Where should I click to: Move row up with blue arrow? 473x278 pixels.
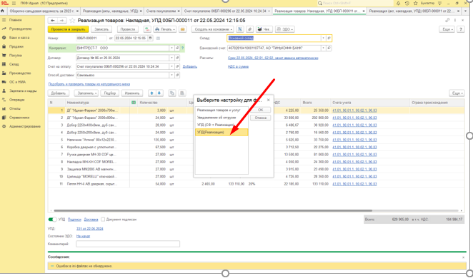pyautogui.click(x=151, y=93)
